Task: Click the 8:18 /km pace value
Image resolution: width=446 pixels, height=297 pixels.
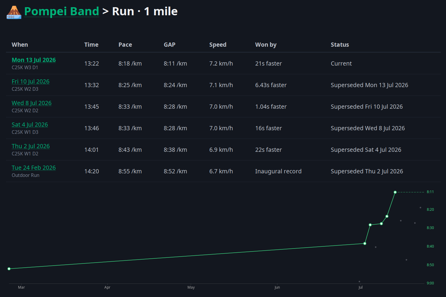Action: click(130, 63)
